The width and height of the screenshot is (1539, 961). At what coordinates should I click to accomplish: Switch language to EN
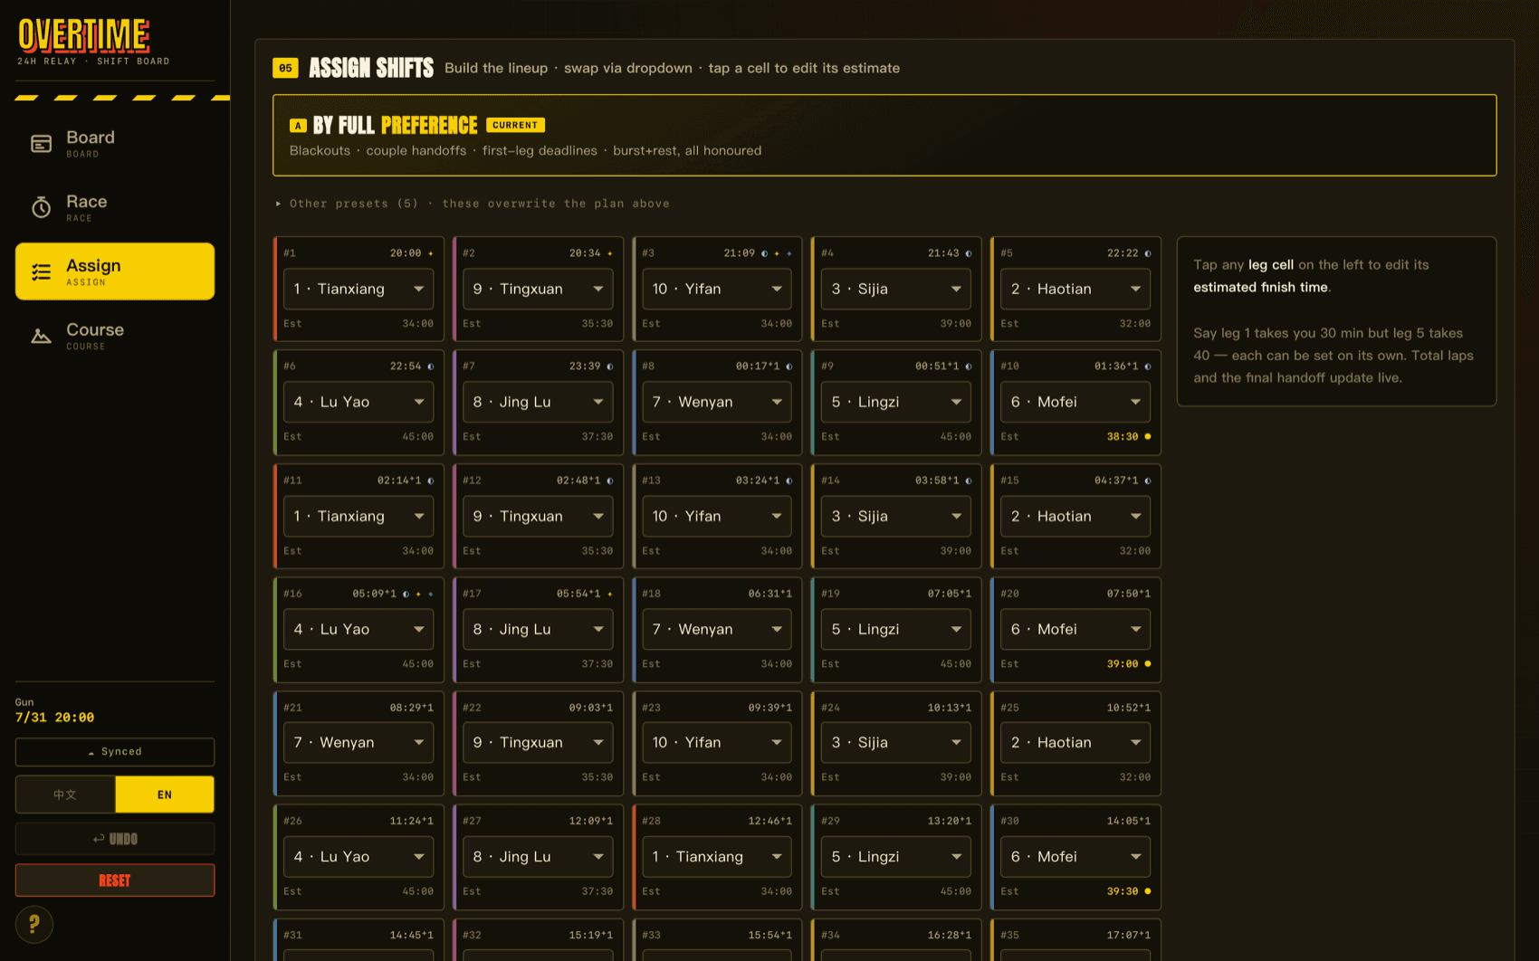click(165, 794)
